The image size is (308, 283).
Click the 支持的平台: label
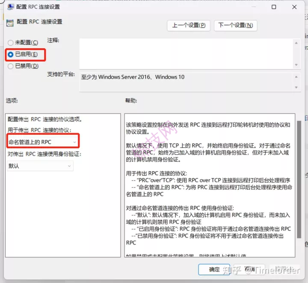61,74
